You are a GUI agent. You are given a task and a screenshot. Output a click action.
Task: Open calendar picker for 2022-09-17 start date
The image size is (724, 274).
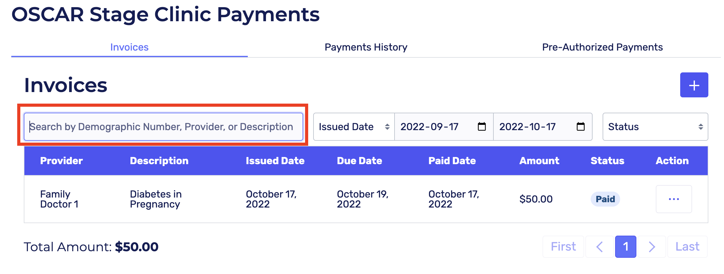[482, 127]
